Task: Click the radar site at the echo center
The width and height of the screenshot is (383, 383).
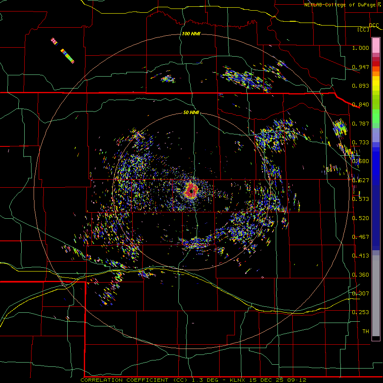Action: pos(192,190)
